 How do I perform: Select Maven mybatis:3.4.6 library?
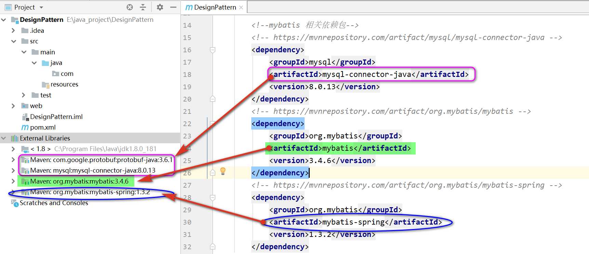(x=79, y=181)
